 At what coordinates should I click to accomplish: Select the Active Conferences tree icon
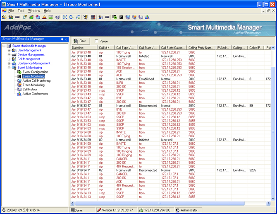19,94
